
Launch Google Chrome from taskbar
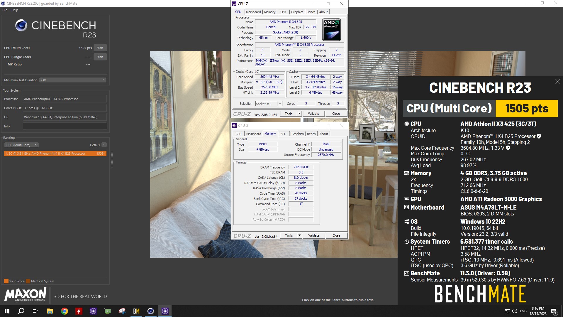pyautogui.click(x=65, y=311)
